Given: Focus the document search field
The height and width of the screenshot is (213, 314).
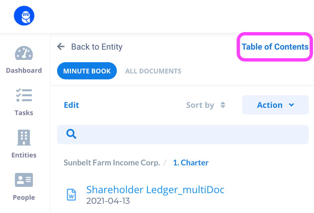Looking at the screenshot, I should pyautogui.click(x=183, y=135).
